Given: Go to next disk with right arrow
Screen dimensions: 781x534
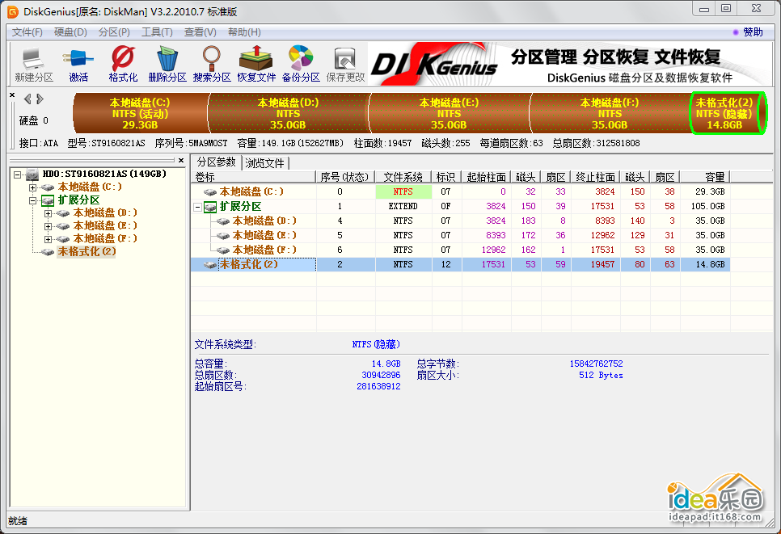Looking at the screenshot, I should pos(40,99).
